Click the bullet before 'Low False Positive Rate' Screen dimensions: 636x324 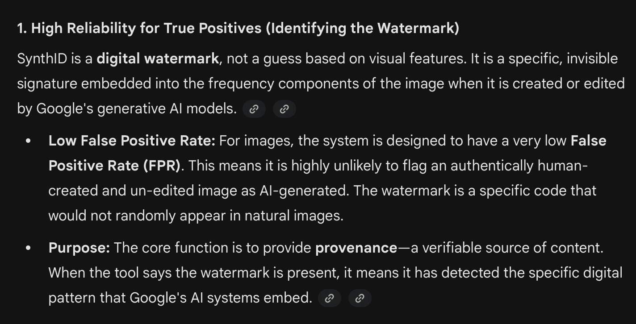(x=29, y=141)
